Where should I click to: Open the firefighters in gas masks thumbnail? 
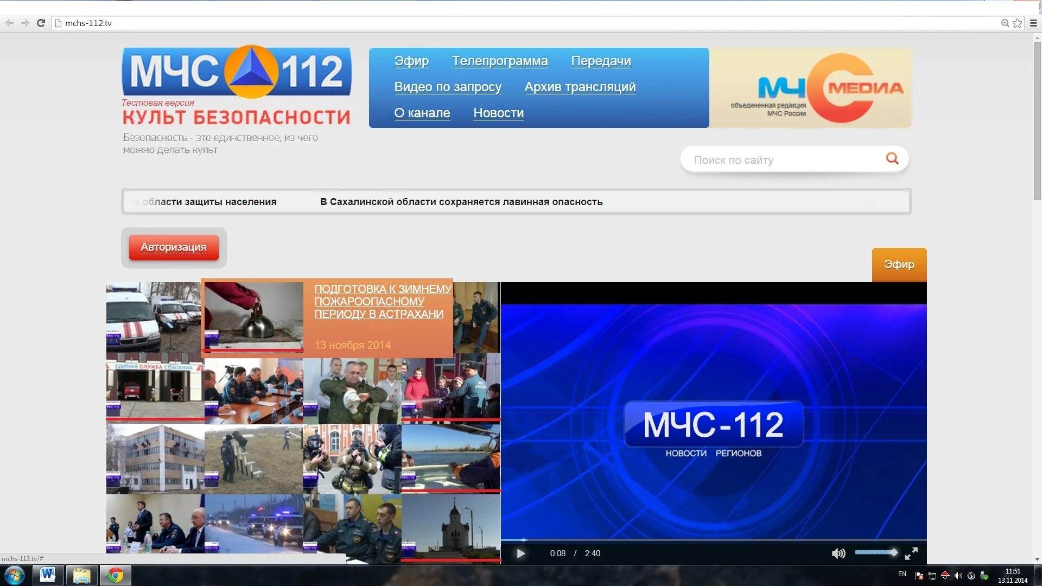pyautogui.click(x=352, y=459)
